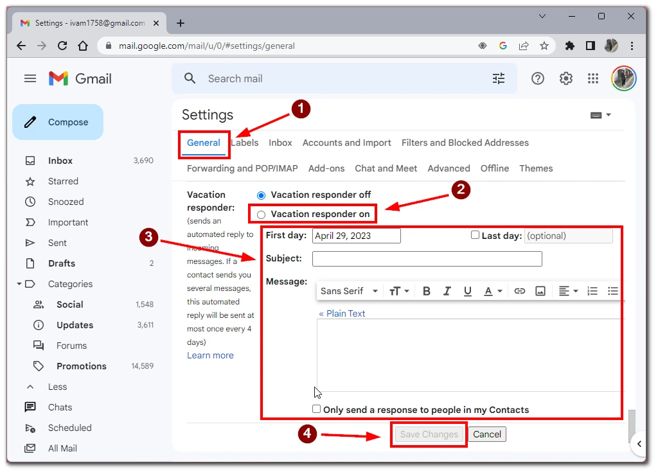Open the Google account avatar

(623, 78)
